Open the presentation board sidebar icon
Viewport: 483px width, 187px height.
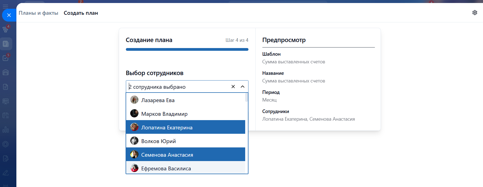pyautogui.click(x=5, y=101)
